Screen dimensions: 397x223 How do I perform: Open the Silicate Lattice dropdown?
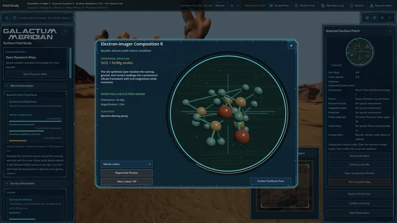click(126, 164)
